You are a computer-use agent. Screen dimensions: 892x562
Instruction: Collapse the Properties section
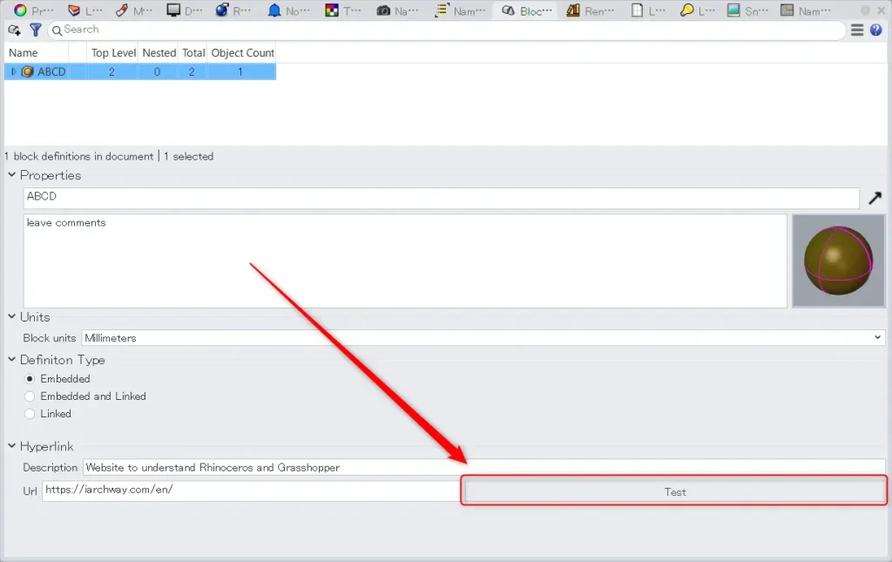tap(12, 175)
